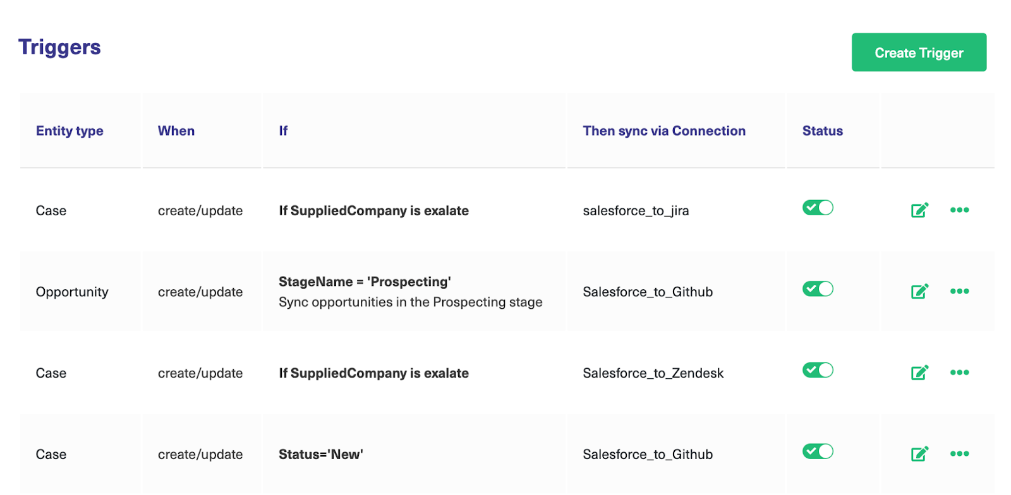
Task: Click the salesforce_to_jira connection name
Action: 636,211
